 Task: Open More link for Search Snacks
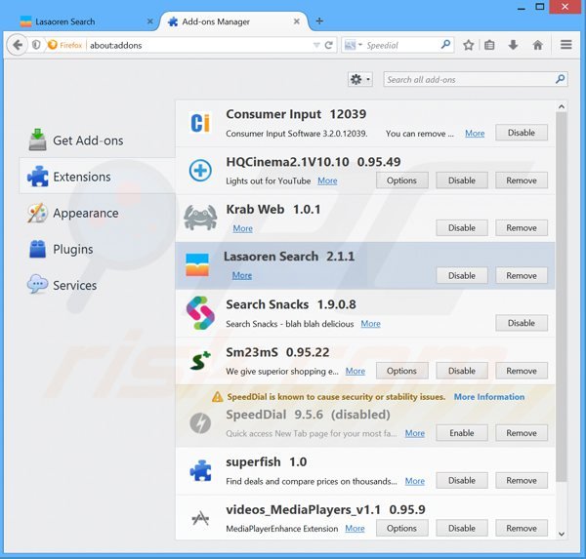click(370, 324)
